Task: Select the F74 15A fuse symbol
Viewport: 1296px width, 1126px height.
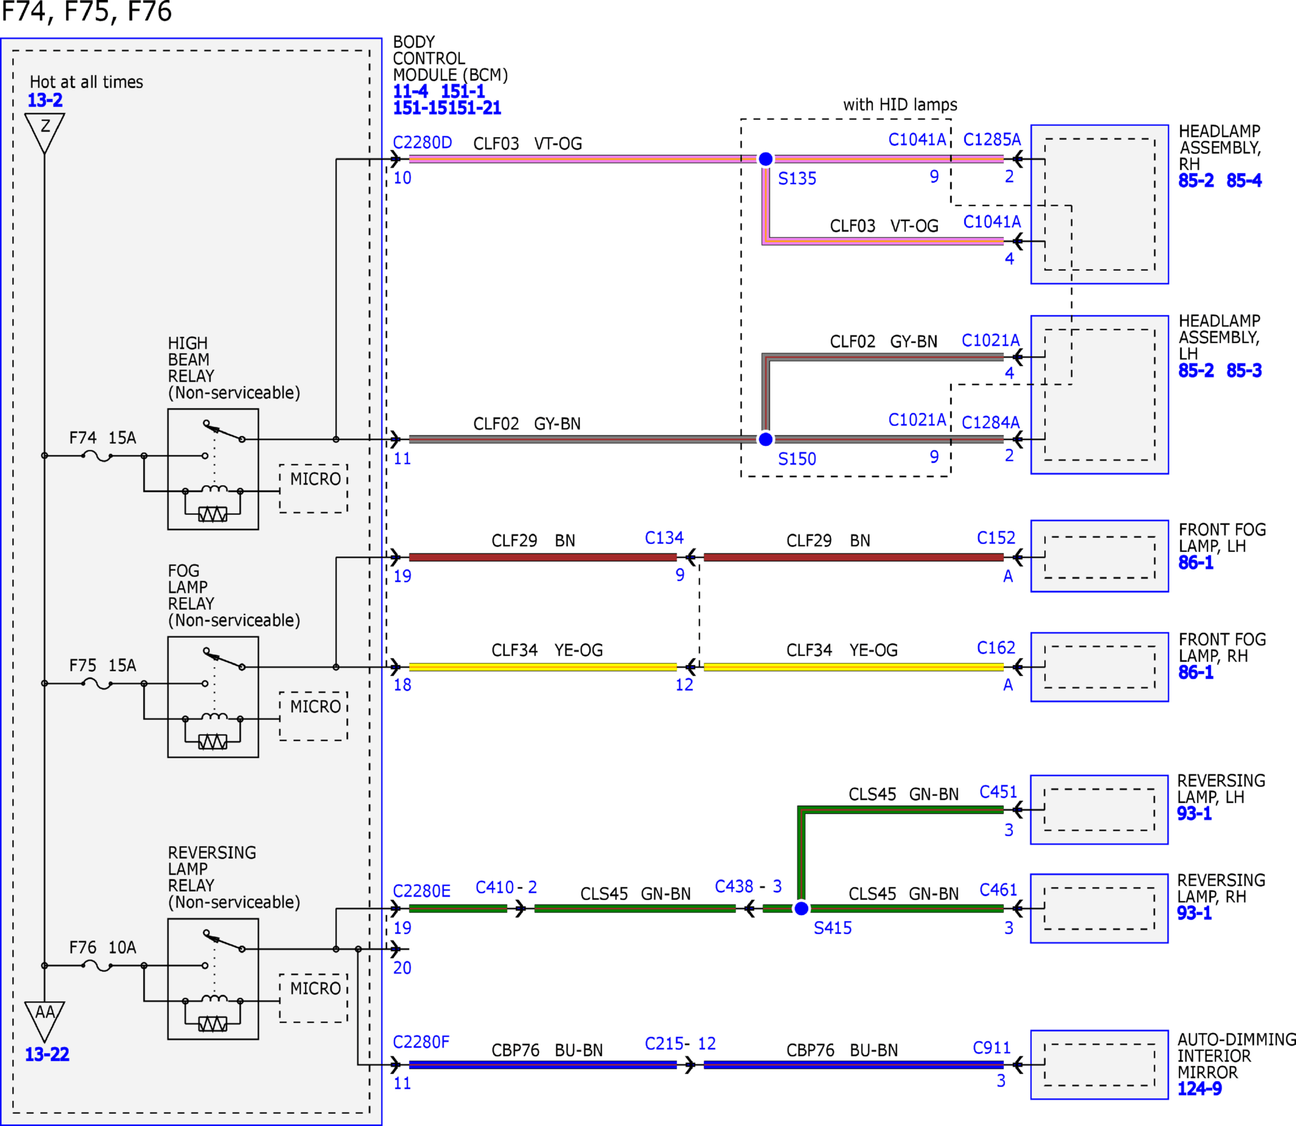Action: point(97,456)
